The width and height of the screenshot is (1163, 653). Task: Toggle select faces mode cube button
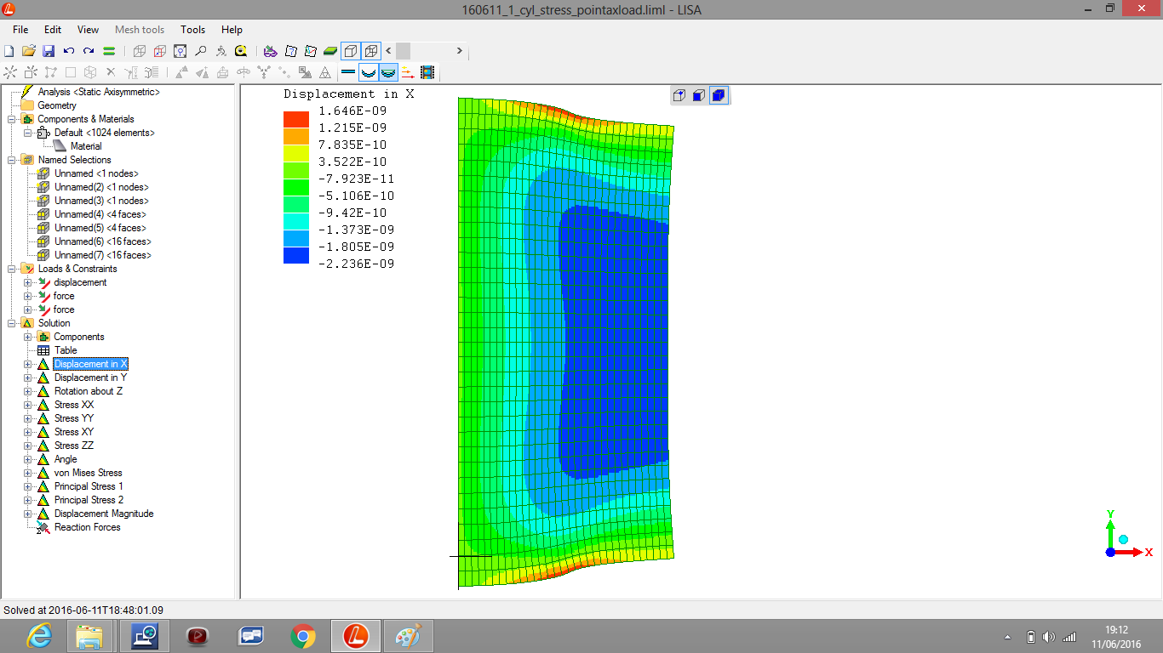coord(698,95)
